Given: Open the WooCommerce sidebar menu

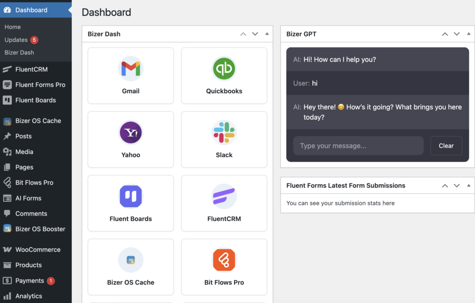Looking at the screenshot, I should pos(37,249).
